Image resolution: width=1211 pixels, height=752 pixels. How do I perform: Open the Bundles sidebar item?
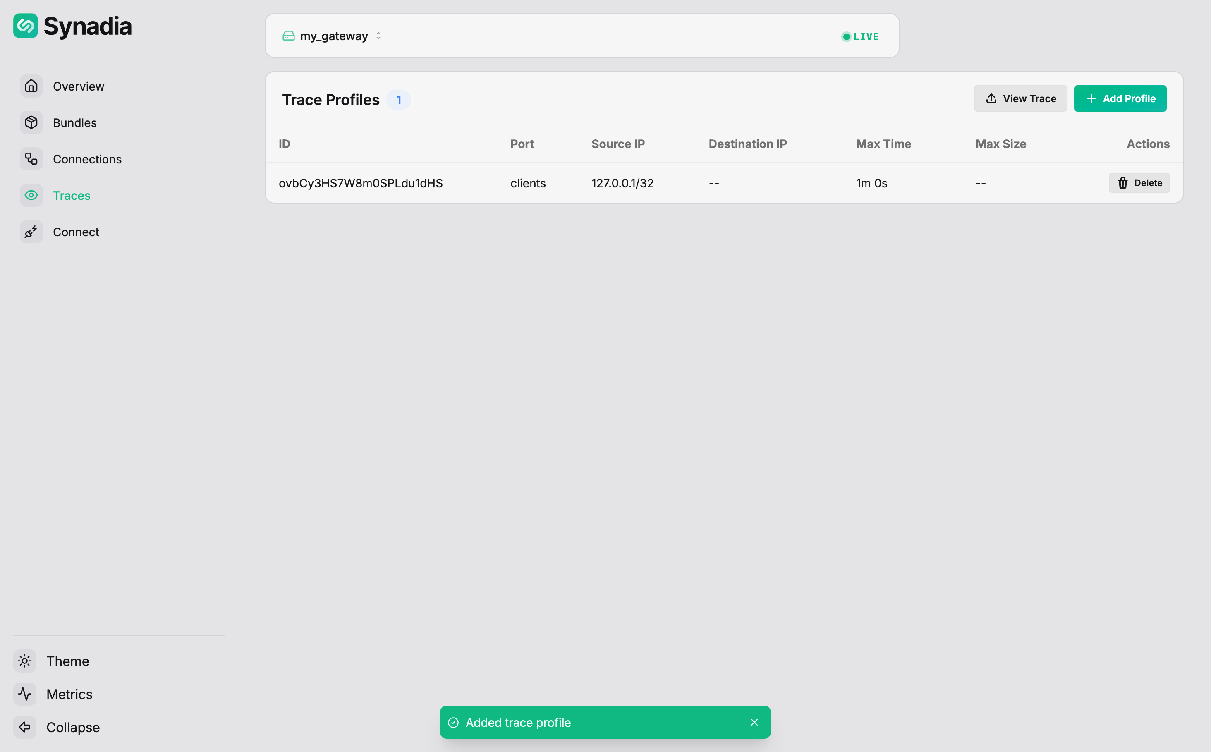coord(74,122)
